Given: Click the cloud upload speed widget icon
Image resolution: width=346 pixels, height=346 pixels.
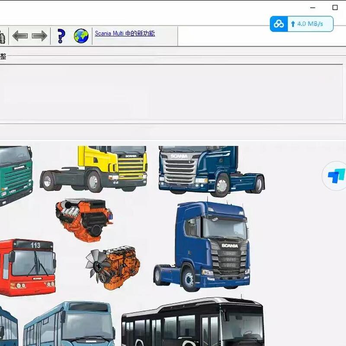Looking at the screenshot, I should click(x=279, y=24).
